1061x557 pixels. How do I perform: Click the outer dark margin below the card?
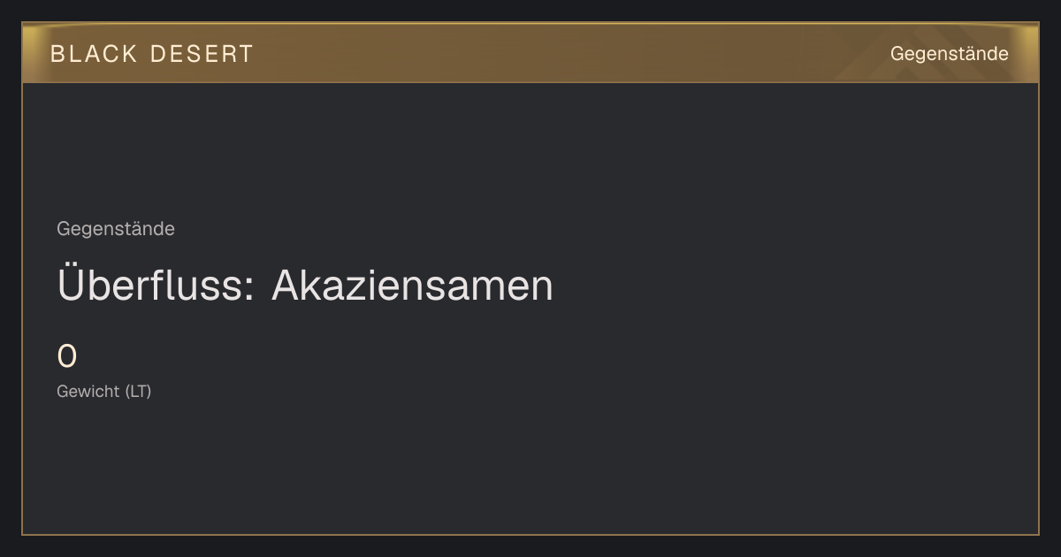pyautogui.click(x=530, y=546)
